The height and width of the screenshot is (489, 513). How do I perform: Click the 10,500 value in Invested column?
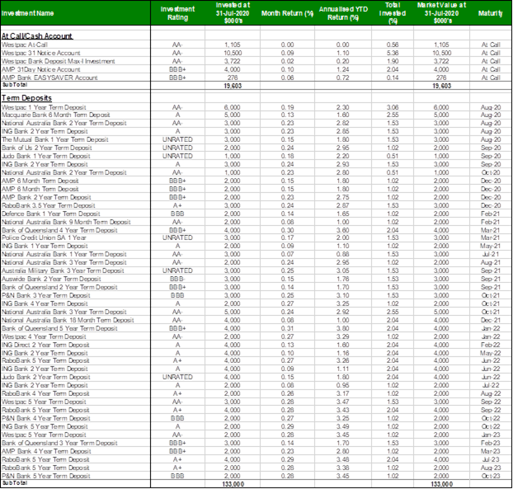[233, 53]
